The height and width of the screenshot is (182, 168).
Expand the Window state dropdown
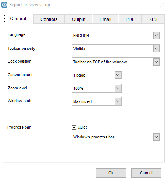(x=118, y=101)
